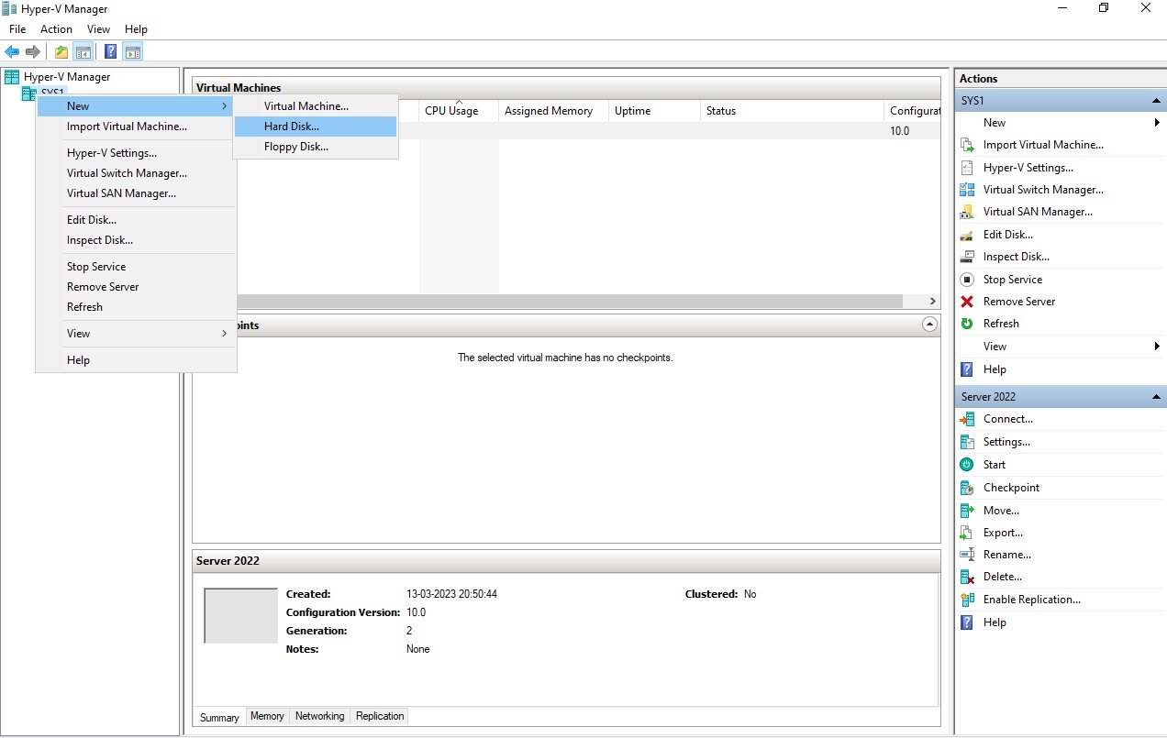Open Settings under Server 2022 actions
The image size is (1167, 738).
1006,442
